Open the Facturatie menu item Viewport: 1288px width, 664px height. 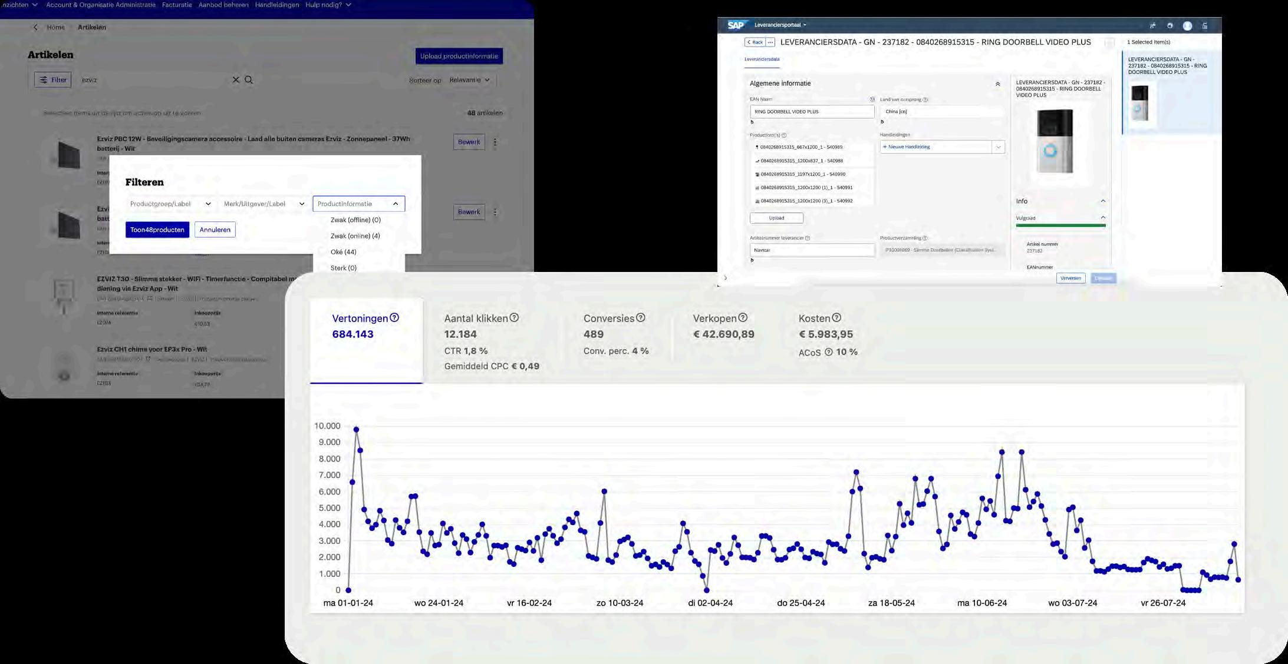177,5
